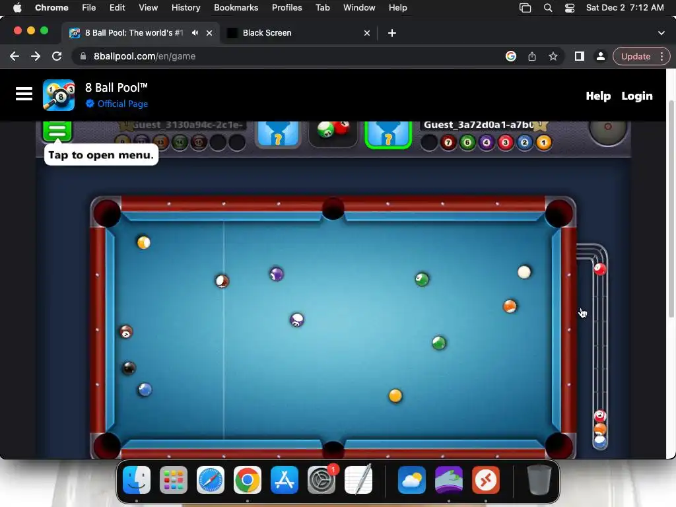Mute the 8 Ball Pool tab audio
Image resolution: width=676 pixels, height=507 pixels.
pos(195,33)
